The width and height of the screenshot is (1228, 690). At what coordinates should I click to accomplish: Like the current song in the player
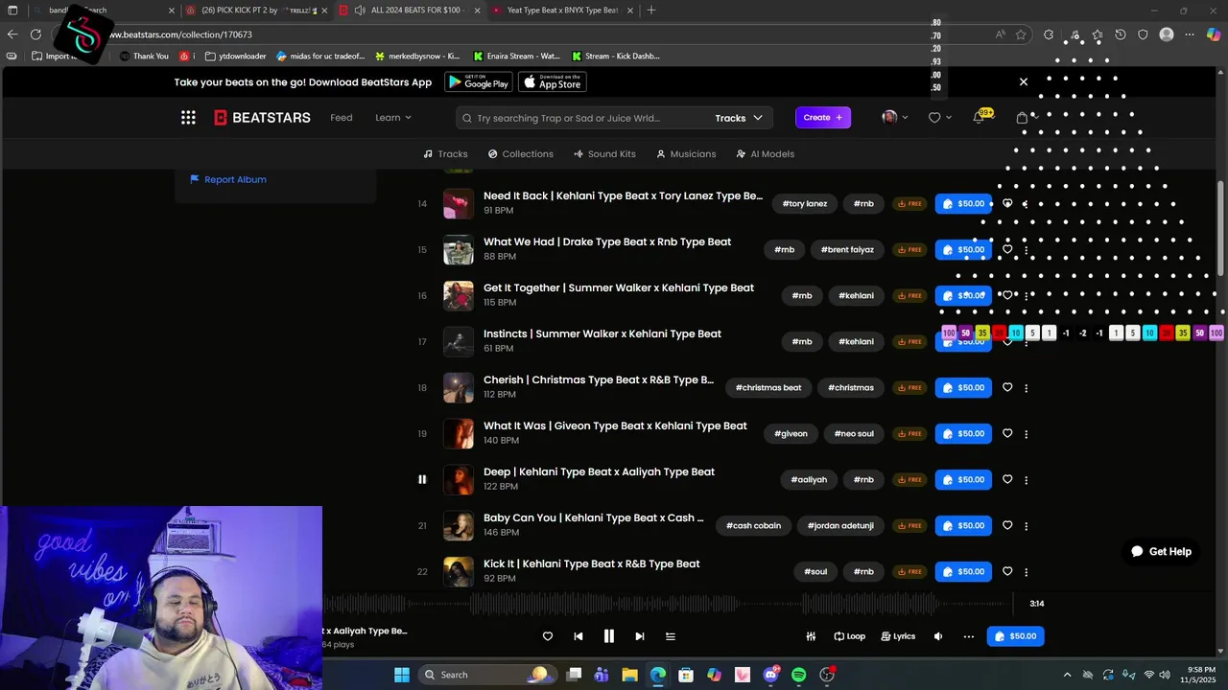(548, 636)
